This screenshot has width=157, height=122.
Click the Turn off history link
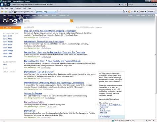(x=12, y=72)
